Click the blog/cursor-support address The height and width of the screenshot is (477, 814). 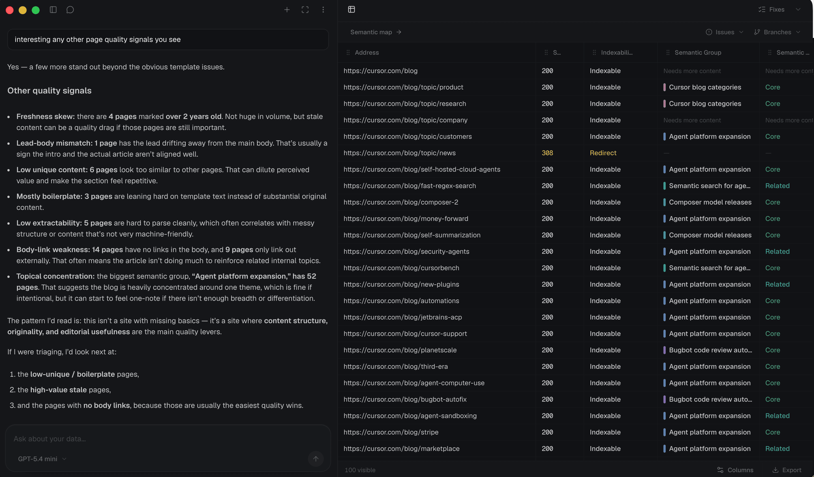[405, 334]
